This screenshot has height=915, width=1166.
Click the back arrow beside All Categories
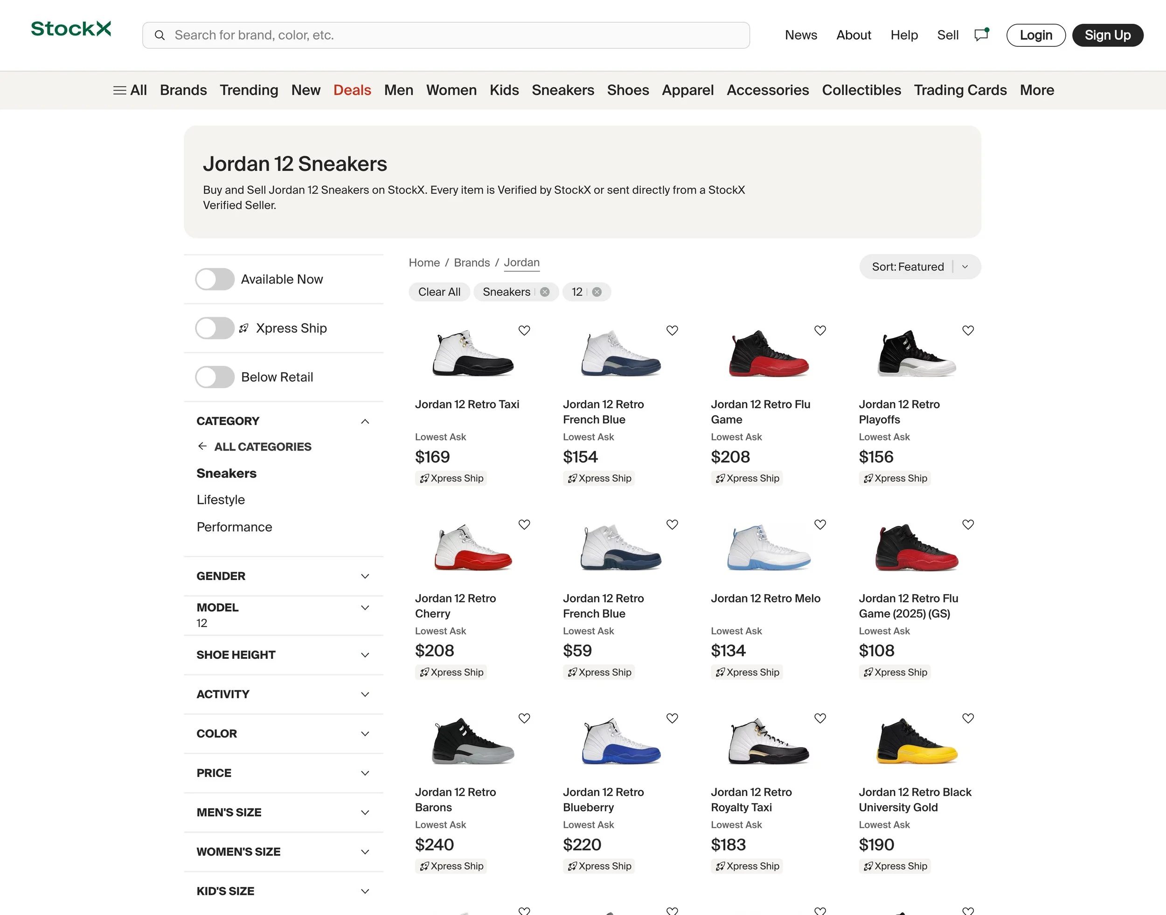(202, 446)
